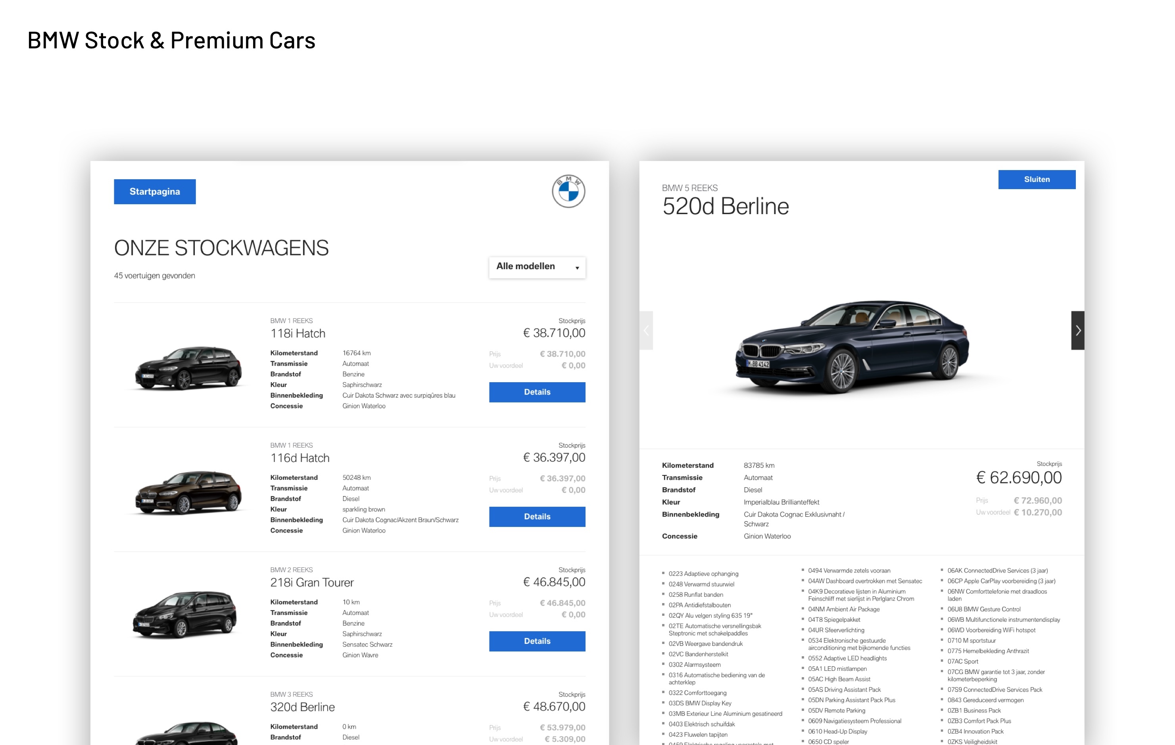Click 'BMW 2 REEKS' series label
The height and width of the screenshot is (745, 1175).
pyautogui.click(x=291, y=570)
